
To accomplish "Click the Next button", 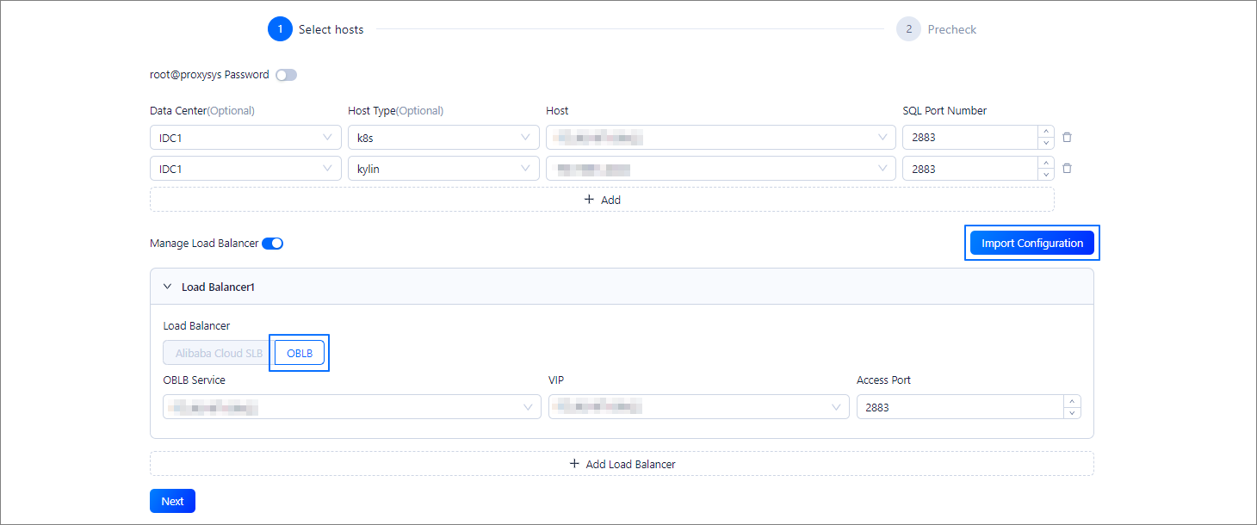I will point(172,501).
